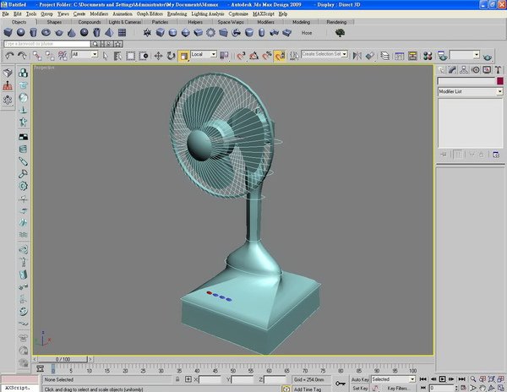Create a Hedra extended primitive
This screenshot has width=507, height=392.
[147, 32]
